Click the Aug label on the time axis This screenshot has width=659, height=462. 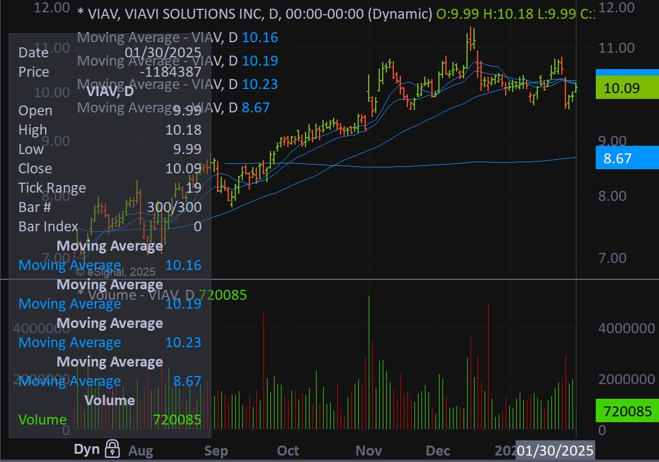point(140,451)
